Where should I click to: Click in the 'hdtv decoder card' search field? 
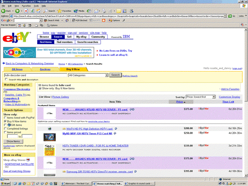pyautogui.click(x=36, y=75)
